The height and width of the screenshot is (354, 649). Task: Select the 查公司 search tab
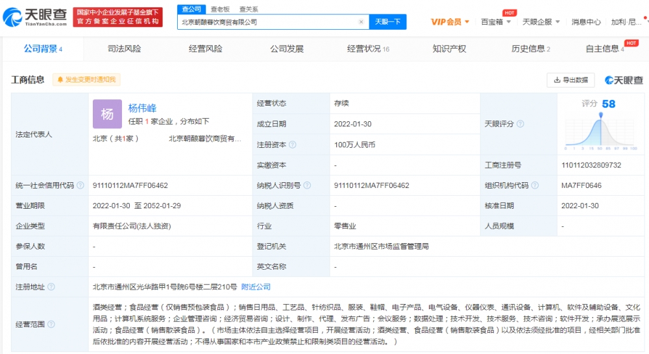(x=191, y=9)
